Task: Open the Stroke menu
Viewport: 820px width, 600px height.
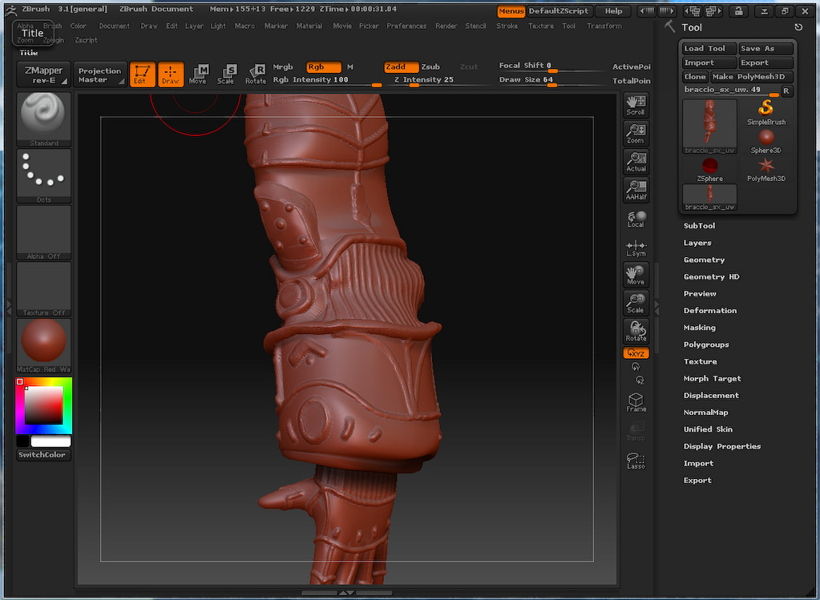Action: click(x=507, y=26)
